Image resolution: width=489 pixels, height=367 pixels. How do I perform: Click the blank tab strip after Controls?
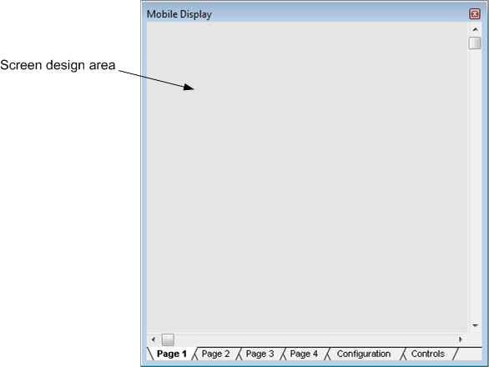tap(470, 354)
